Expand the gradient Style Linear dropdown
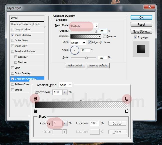 [x=78, y=43]
